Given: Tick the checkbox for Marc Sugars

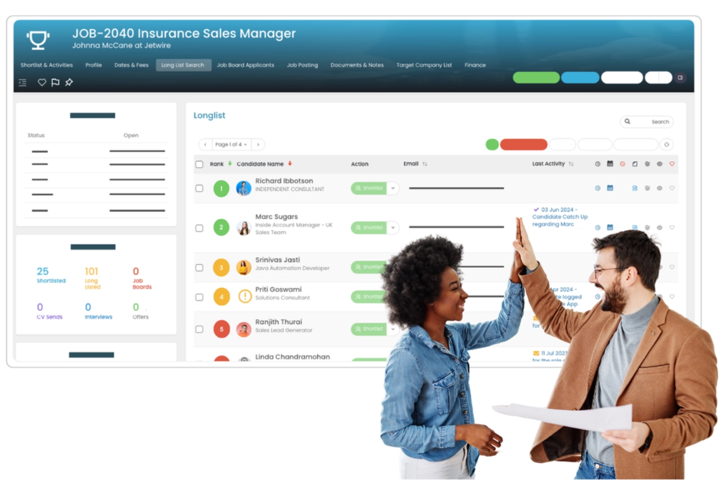Looking at the screenshot, I should [x=199, y=228].
